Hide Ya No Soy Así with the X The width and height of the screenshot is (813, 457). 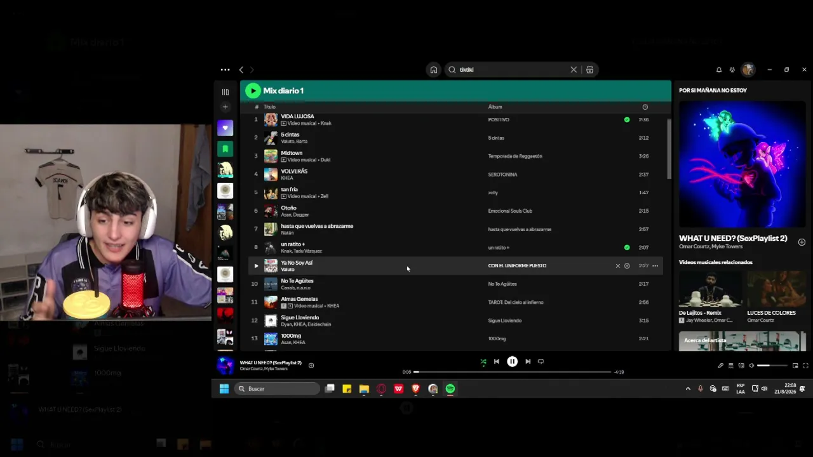tap(617, 266)
